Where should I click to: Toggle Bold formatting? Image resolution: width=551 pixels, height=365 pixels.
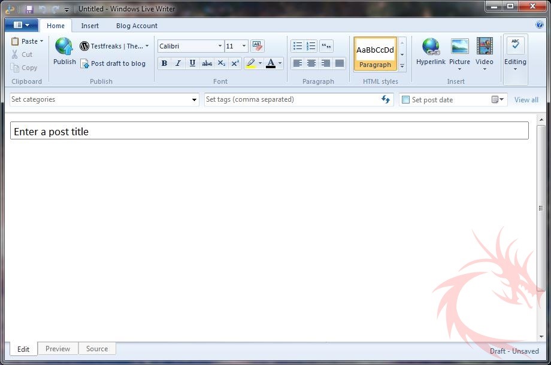(164, 63)
